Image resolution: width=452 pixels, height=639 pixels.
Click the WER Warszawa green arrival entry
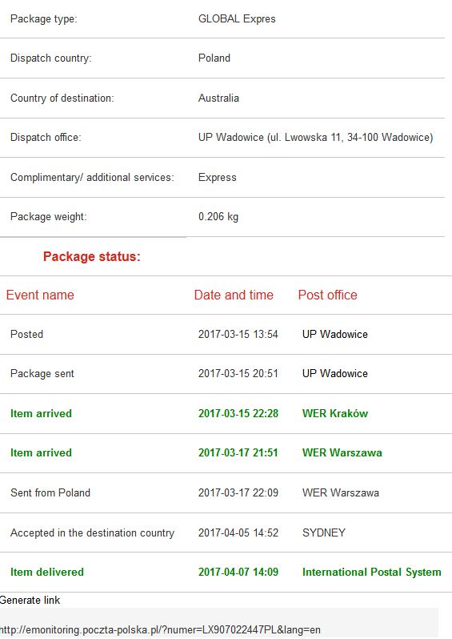point(342,452)
